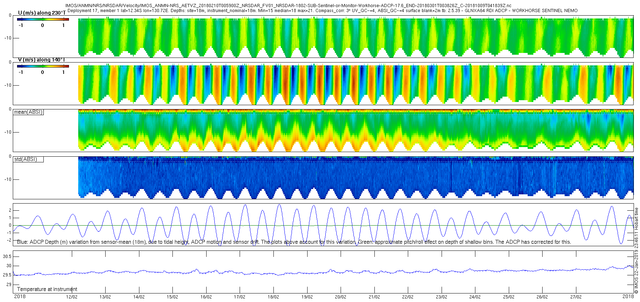Select the 'U (m/s) along 230°T' title
Image resolution: width=640 pixels, height=302 pixels.
(42, 13)
